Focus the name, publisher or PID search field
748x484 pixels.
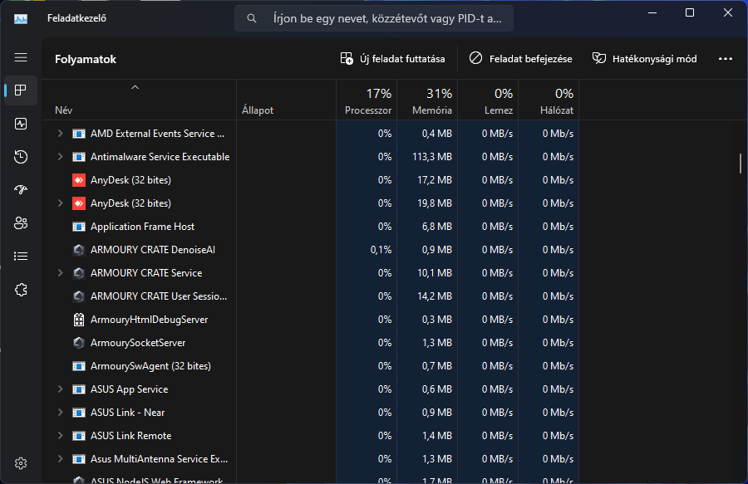click(x=374, y=18)
